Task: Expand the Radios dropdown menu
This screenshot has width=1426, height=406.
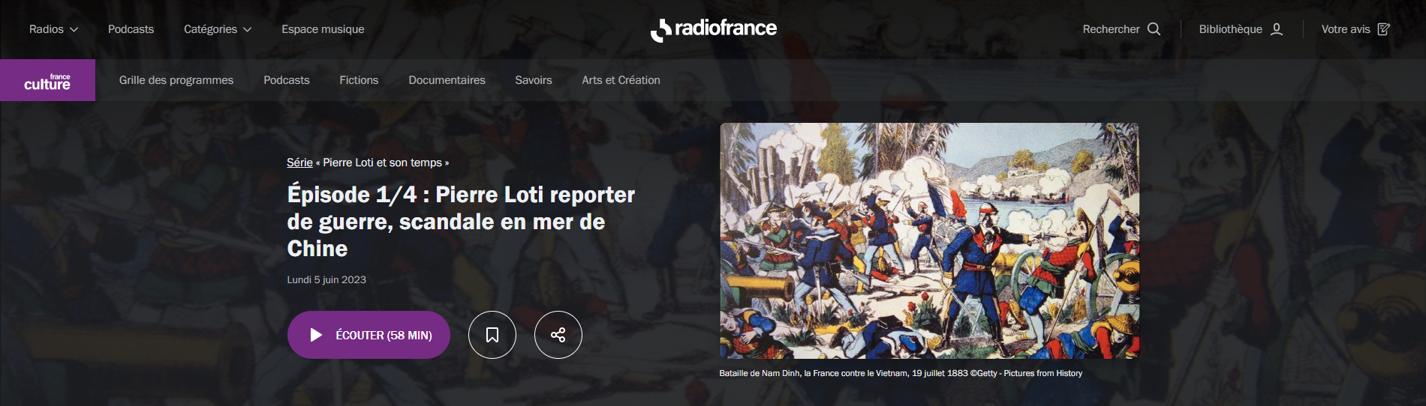Action: (53, 29)
